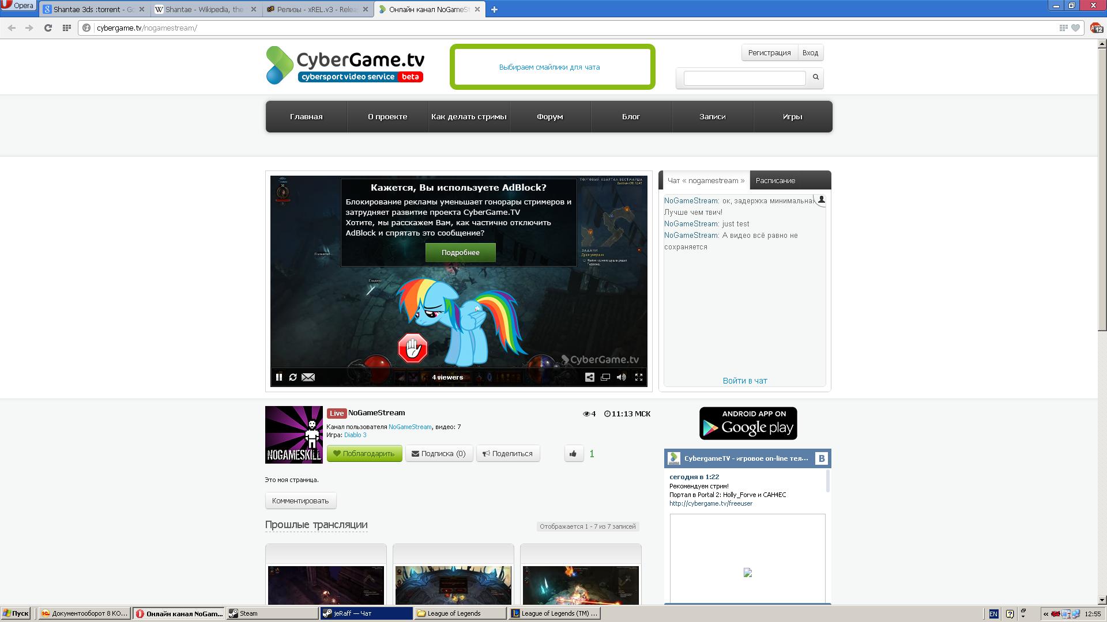Click the Войти в чат link
This screenshot has width=1107, height=622.
pyautogui.click(x=744, y=381)
